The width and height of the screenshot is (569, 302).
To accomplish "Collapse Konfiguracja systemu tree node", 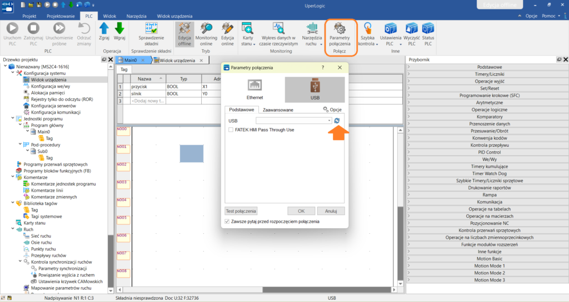I will [x=13, y=73].
